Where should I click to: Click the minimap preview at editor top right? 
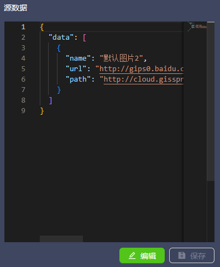coord(197,27)
